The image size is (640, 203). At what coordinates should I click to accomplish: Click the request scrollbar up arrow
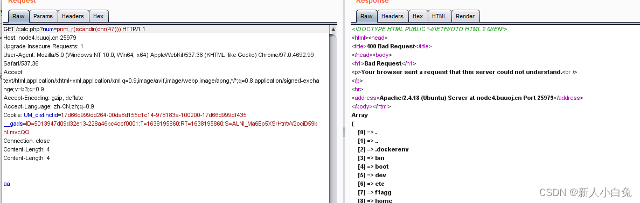[333, 30]
